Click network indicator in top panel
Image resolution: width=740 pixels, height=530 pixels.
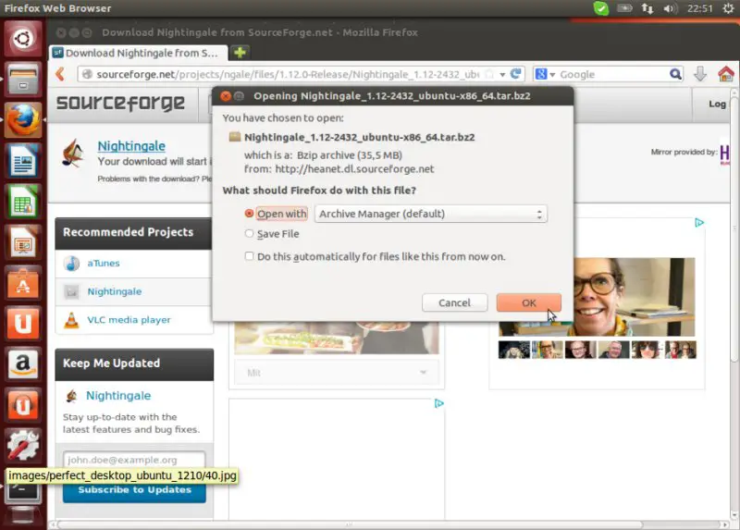click(647, 8)
